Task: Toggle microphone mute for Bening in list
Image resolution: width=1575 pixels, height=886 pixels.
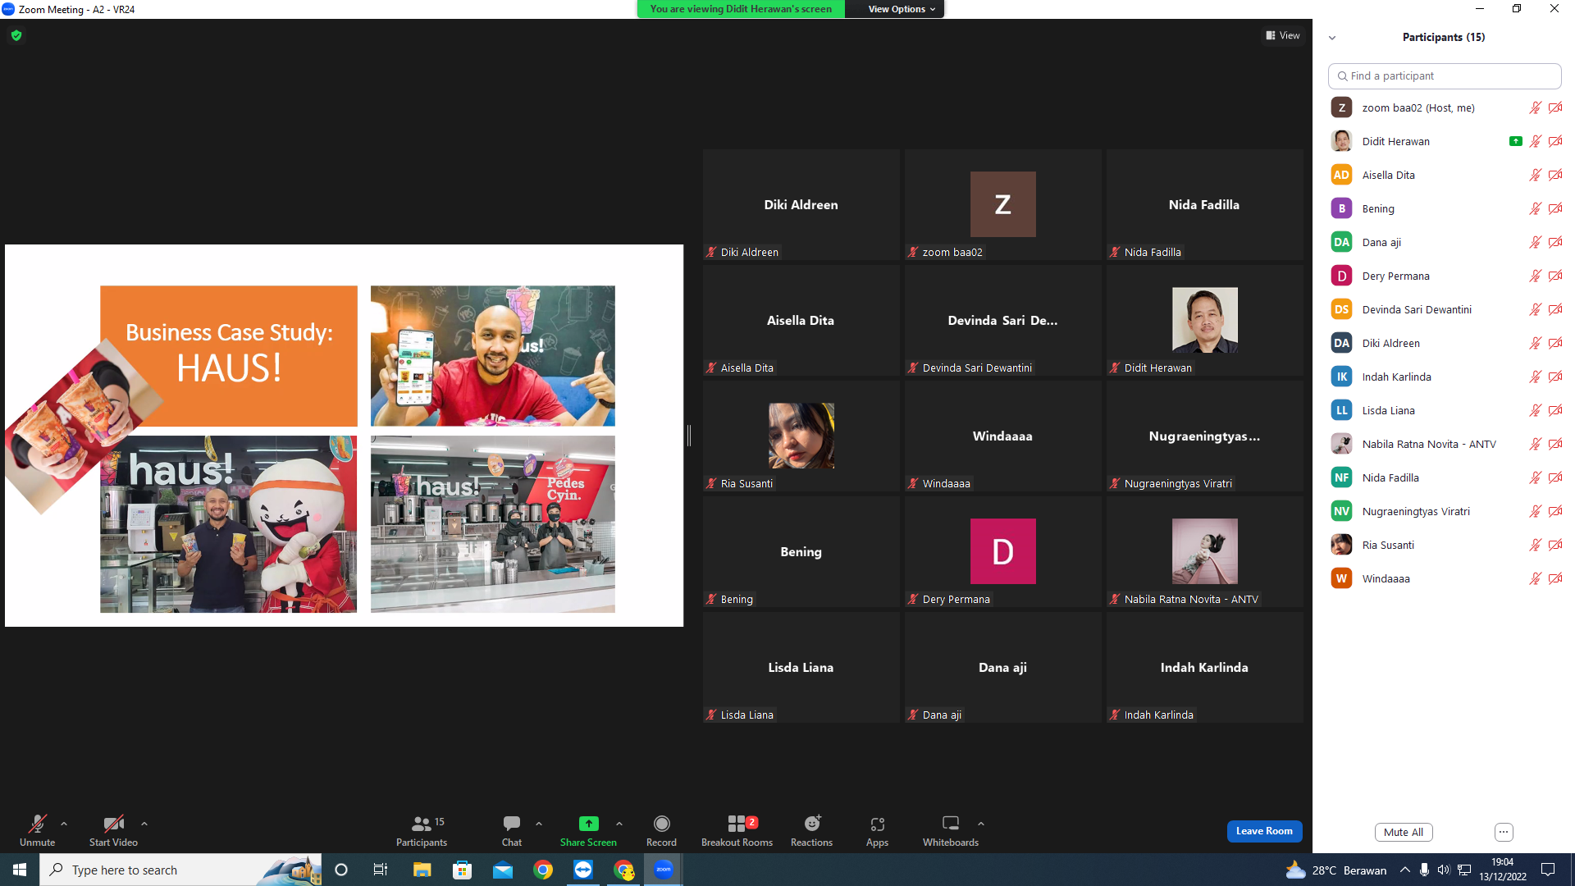Action: tap(1536, 208)
